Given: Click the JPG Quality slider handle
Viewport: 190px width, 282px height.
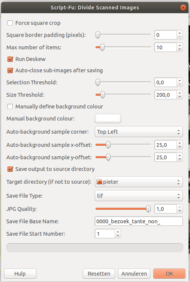Looking at the screenshot, I should (x=148, y=209).
